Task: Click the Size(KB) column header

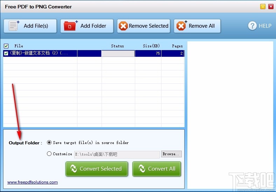Action: [x=151, y=46]
